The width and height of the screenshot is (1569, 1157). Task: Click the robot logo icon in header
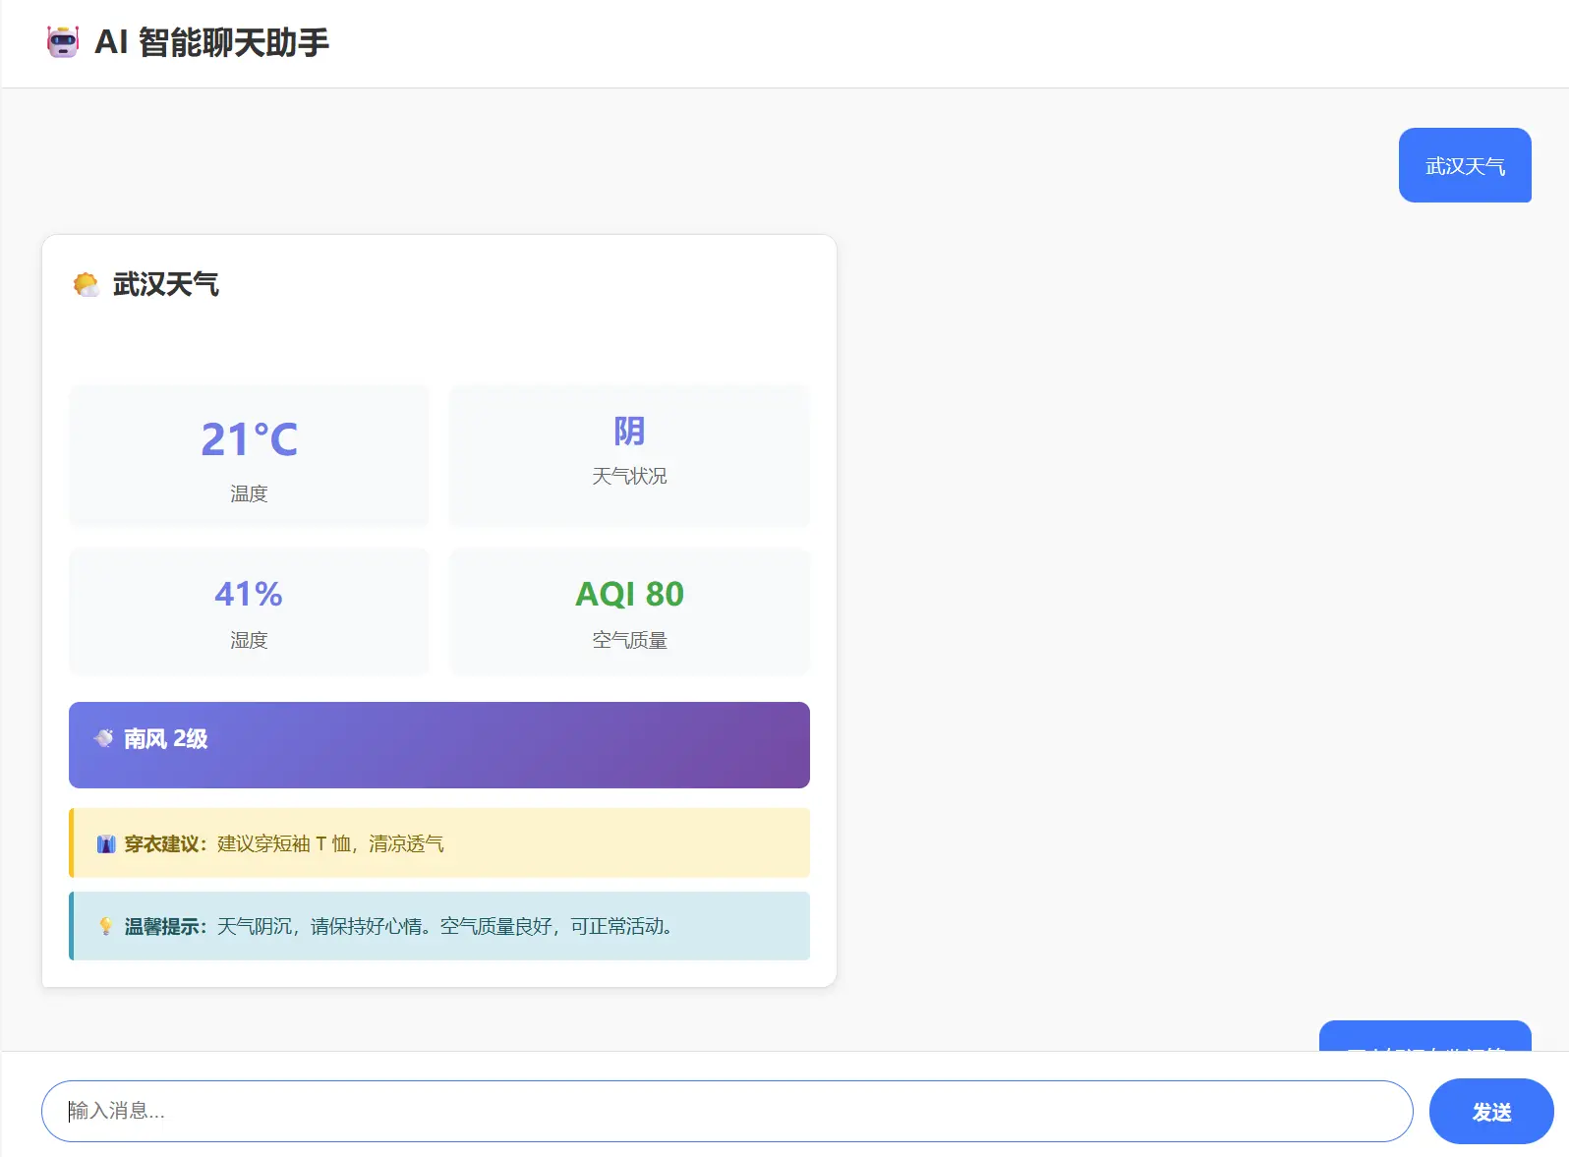(63, 42)
